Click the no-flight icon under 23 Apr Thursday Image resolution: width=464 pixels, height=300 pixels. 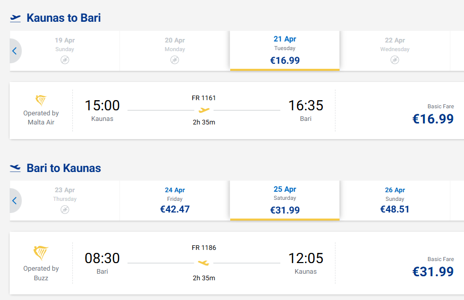[x=65, y=209]
